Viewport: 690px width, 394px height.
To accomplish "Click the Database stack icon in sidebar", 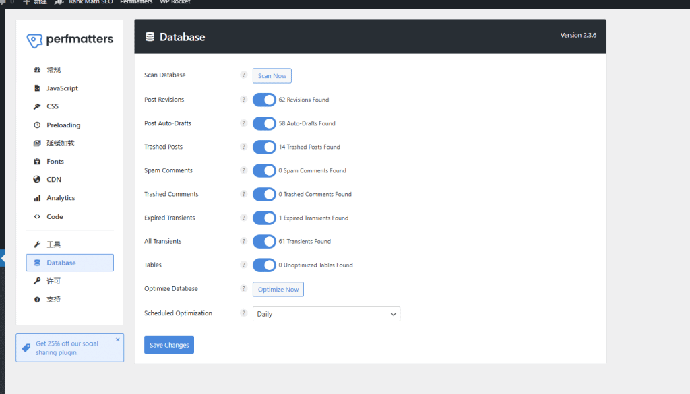I will [37, 263].
